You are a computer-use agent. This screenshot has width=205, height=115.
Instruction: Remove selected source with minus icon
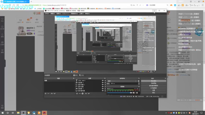tap(80, 94)
